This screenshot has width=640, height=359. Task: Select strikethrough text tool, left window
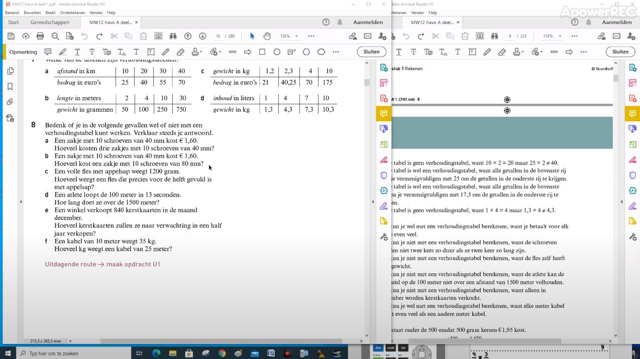tap(92, 52)
